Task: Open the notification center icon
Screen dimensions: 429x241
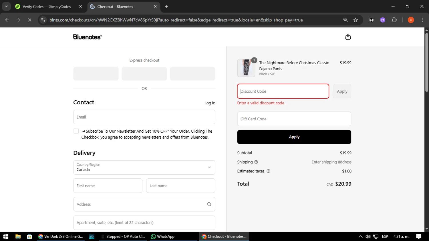Action: (x=419, y=236)
